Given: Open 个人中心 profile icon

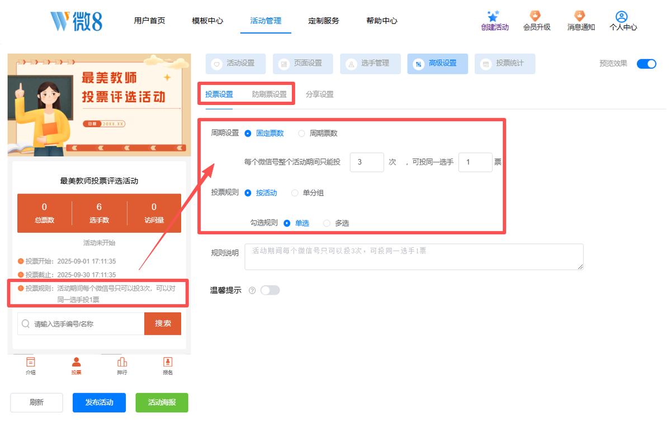Looking at the screenshot, I should click(622, 17).
